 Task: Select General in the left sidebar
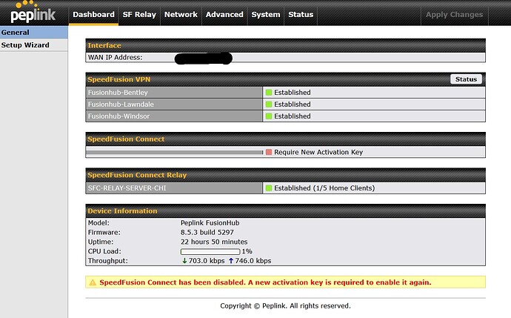tap(16, 33)
